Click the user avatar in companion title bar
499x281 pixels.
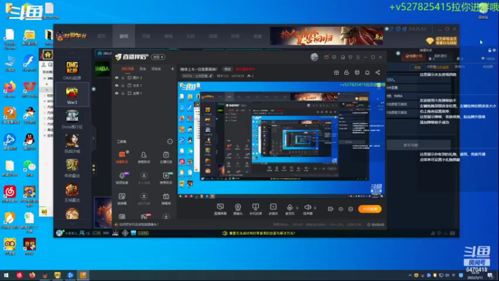coord(314,57)
